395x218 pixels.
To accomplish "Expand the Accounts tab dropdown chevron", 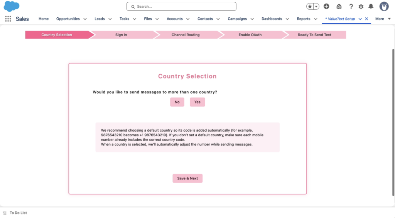I will pyautogui.click(x=188, y=19).
